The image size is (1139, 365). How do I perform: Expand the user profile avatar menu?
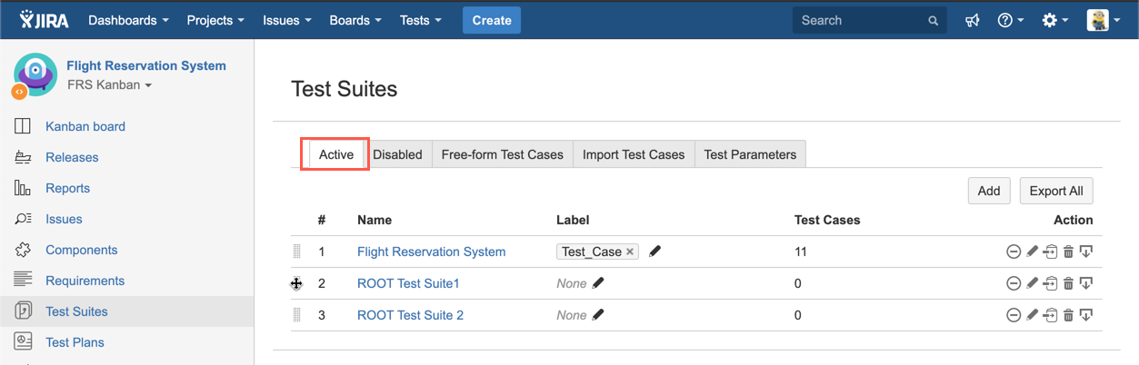coord(1103,20)
